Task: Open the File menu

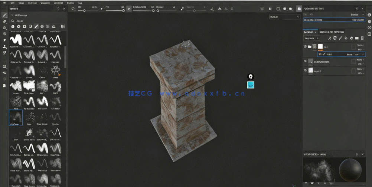Action: point(5,3)
